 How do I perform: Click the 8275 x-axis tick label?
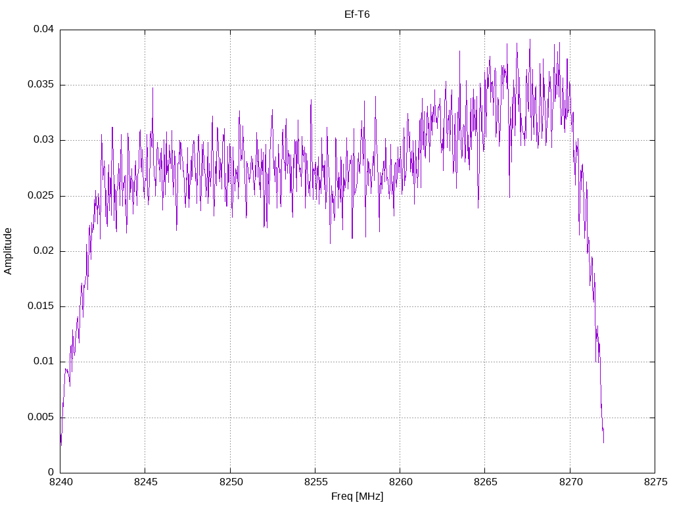click(x=656, y=482)
